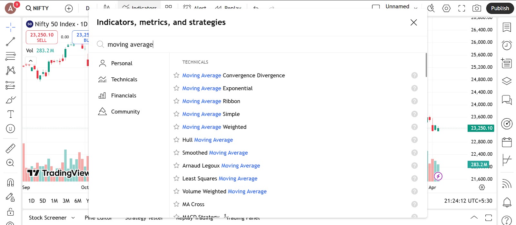Viewport: 516px width, 225px height.
Task: Open the emoji icons tool
Action: point(11,129)
